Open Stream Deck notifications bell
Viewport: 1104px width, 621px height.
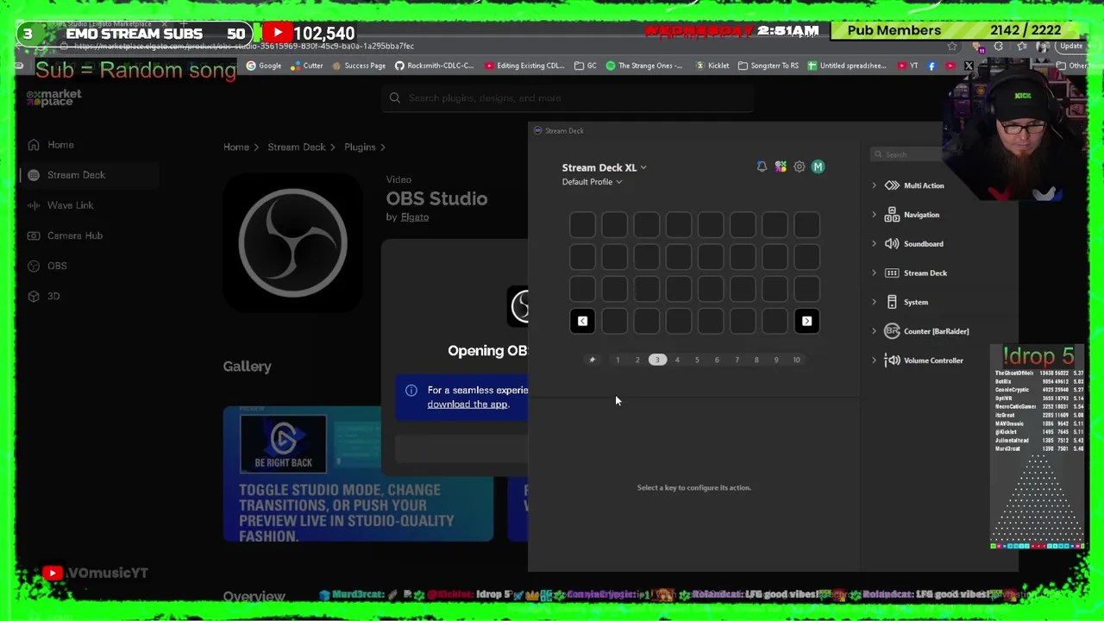(x=762, y=166)
